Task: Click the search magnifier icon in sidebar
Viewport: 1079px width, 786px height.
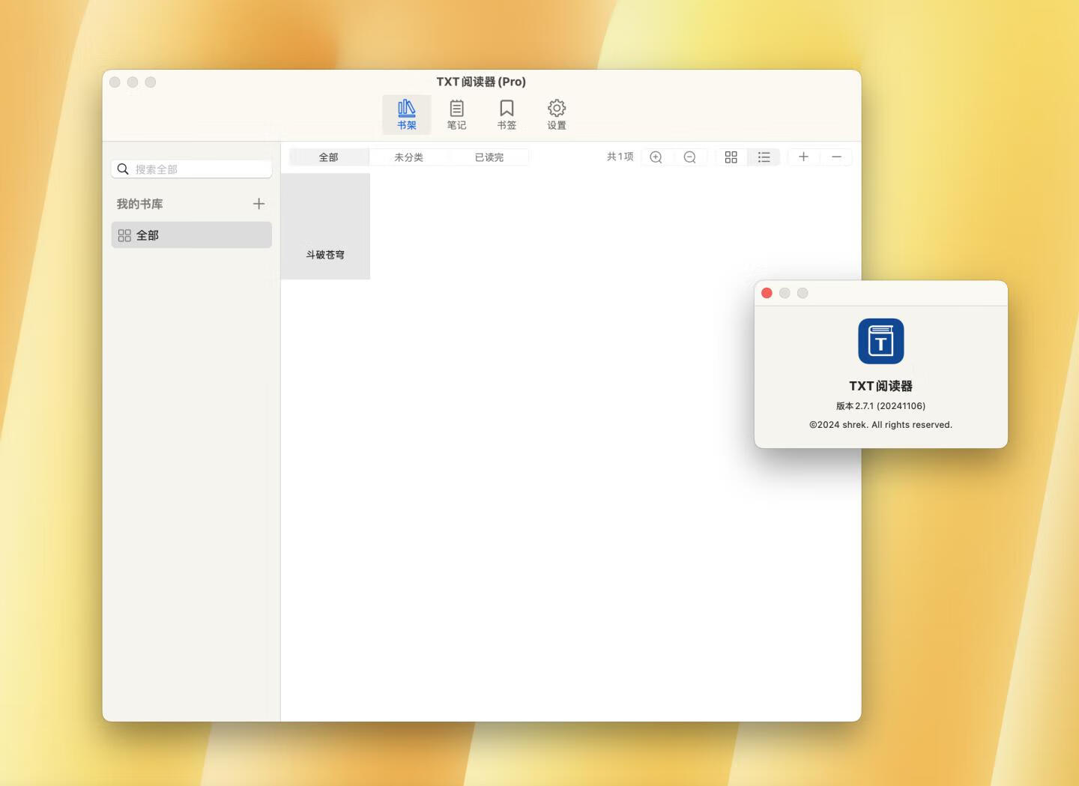Action: (x=123, y=169)
